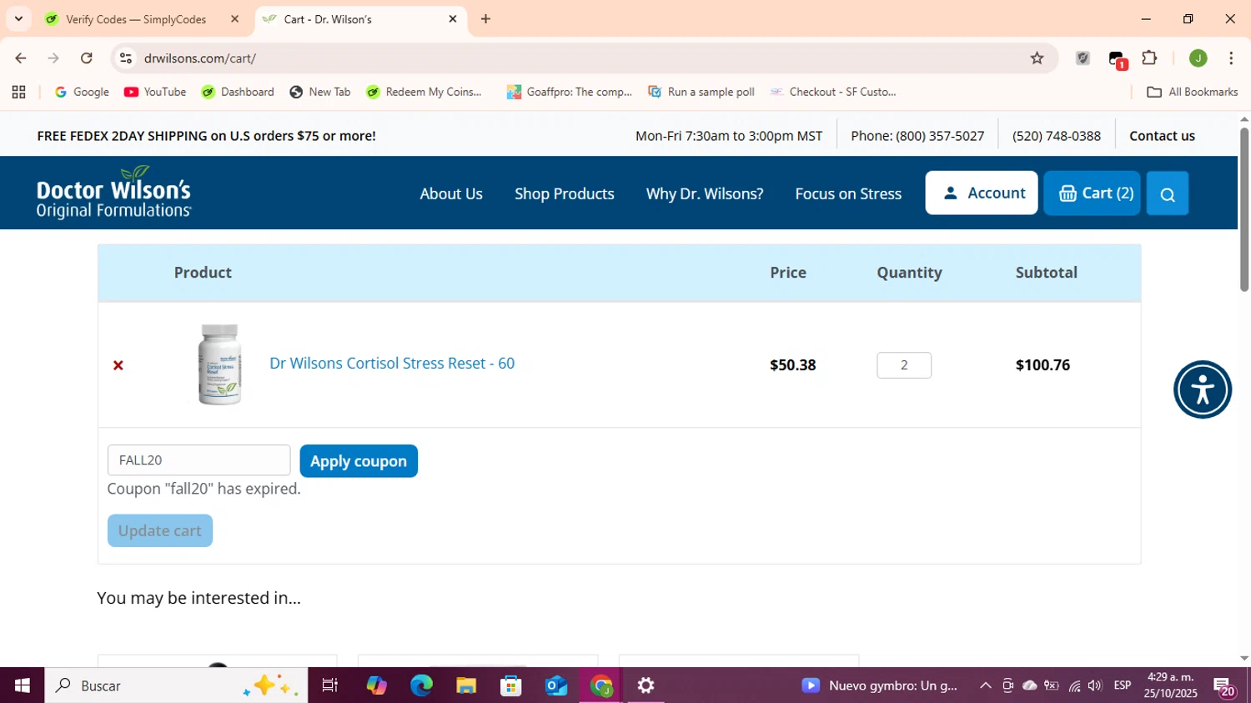The height and width of the screenshot is (703, 1251).
Task: Open the Chrome profile avatar
Action: pos(1198,58)
